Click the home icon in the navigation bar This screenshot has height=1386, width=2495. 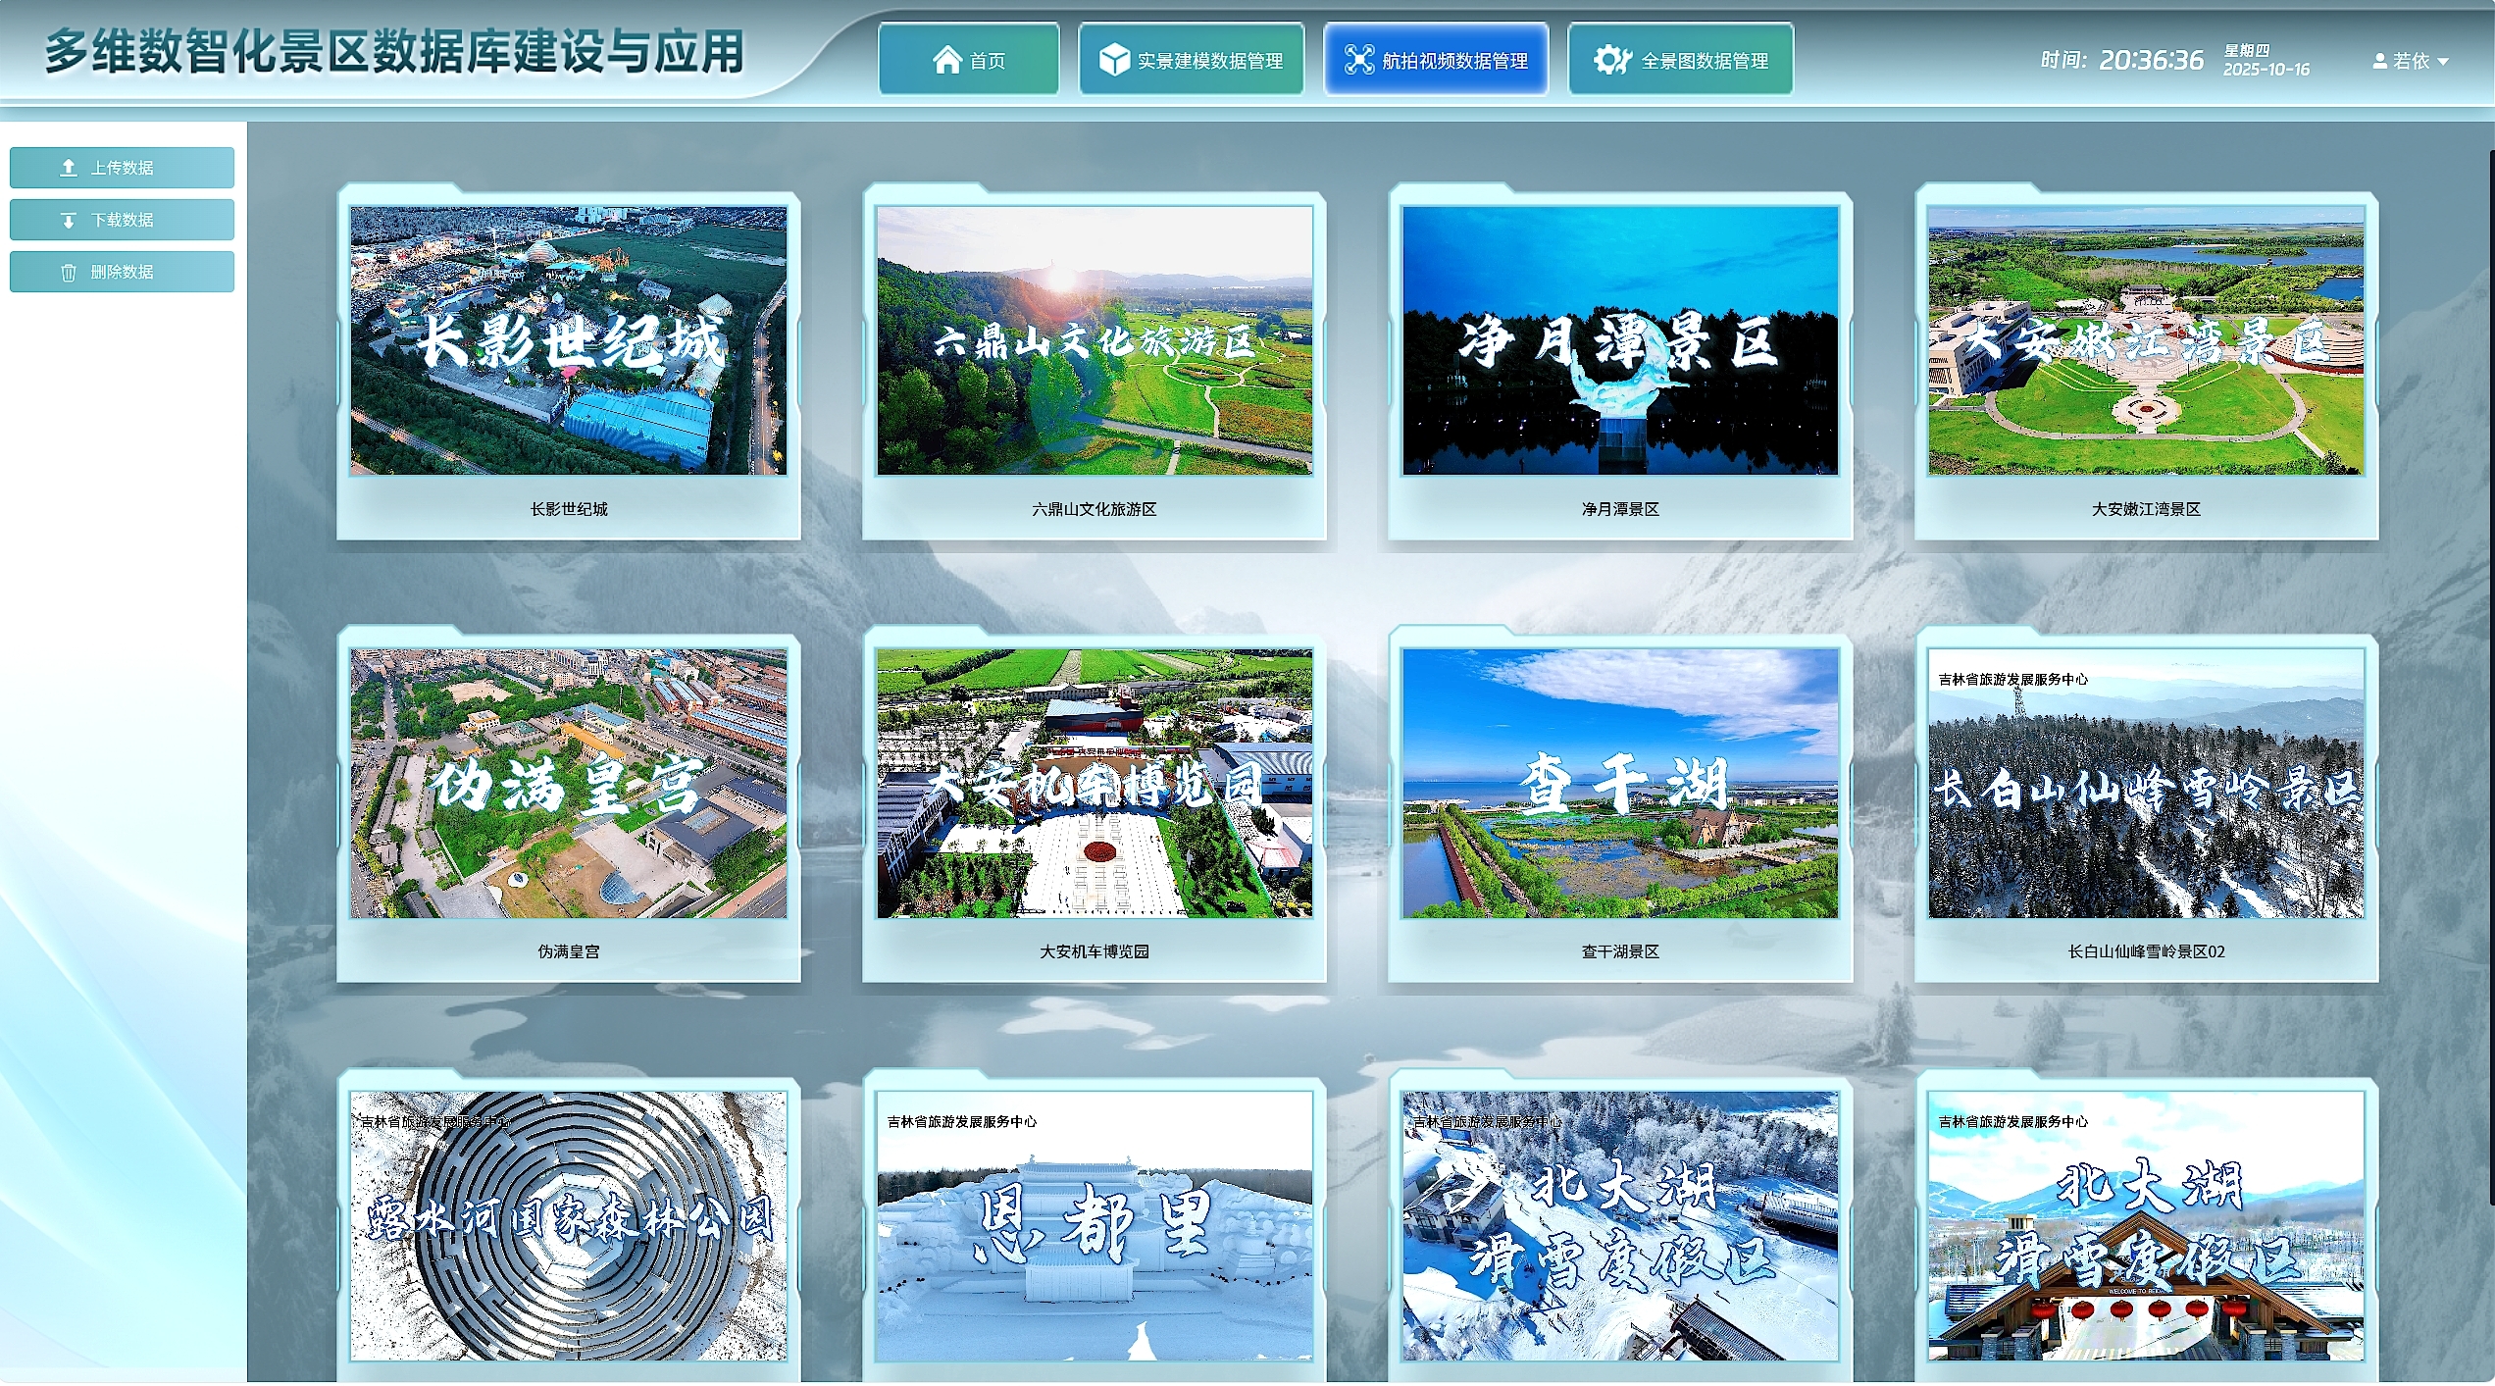(946, 60)
